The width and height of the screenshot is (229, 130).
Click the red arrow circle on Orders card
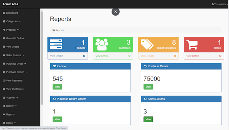(x=220, y=56)
